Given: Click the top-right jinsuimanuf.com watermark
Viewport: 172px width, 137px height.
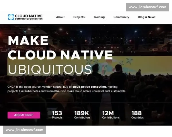Looking at the screenshot, I should 147,7.
